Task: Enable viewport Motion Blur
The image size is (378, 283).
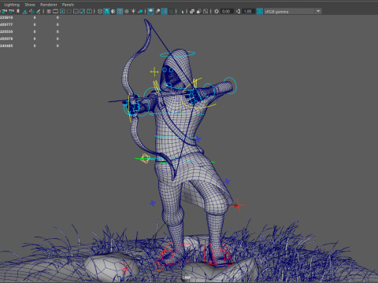Action: [x=157, y=11]
